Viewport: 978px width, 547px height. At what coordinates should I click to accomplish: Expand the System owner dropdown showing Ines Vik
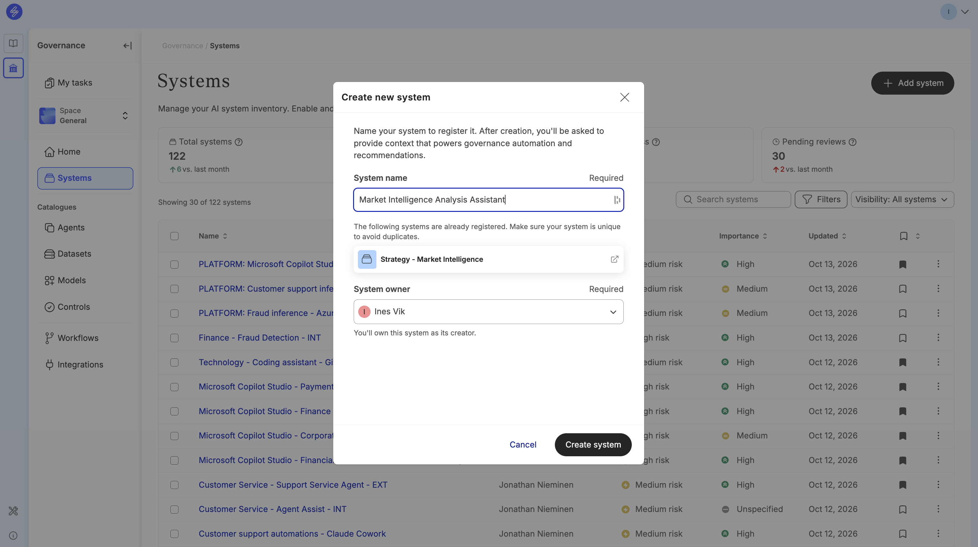coord(488,312)
